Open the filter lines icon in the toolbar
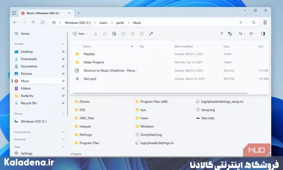The width and height of the screenshot is (283, 170). tap(222, 34)
